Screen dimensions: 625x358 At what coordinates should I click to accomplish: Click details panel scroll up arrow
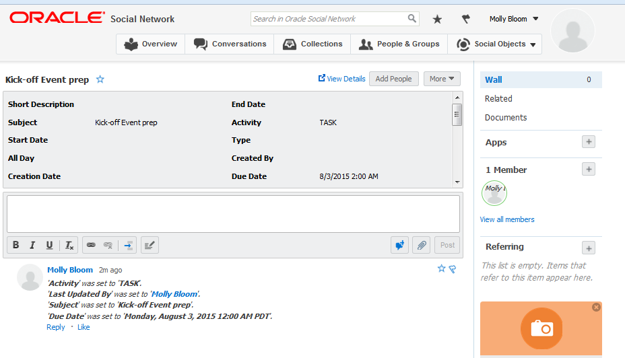click(457, 98)
